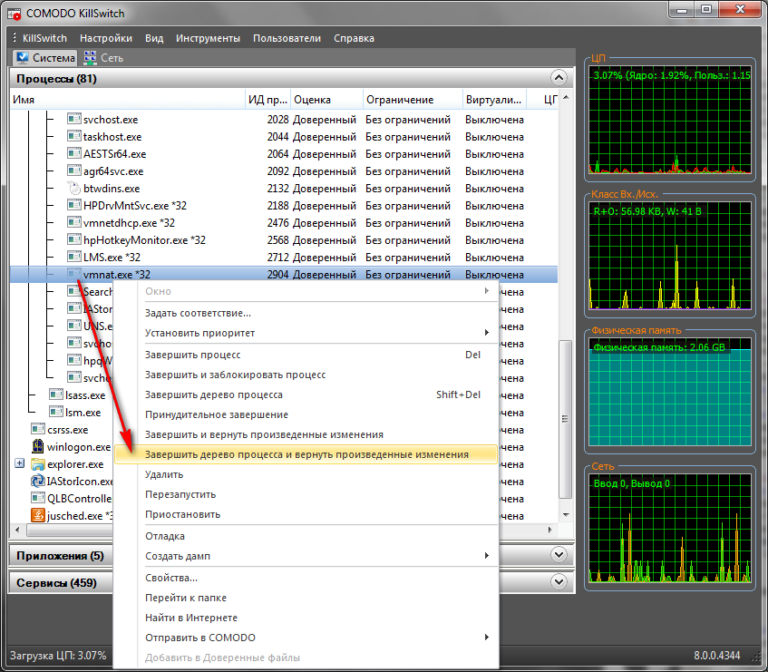The height and width of the screenshot is (672, 768).
Task: Click the Система tab monitor icon
Action: 22,57
